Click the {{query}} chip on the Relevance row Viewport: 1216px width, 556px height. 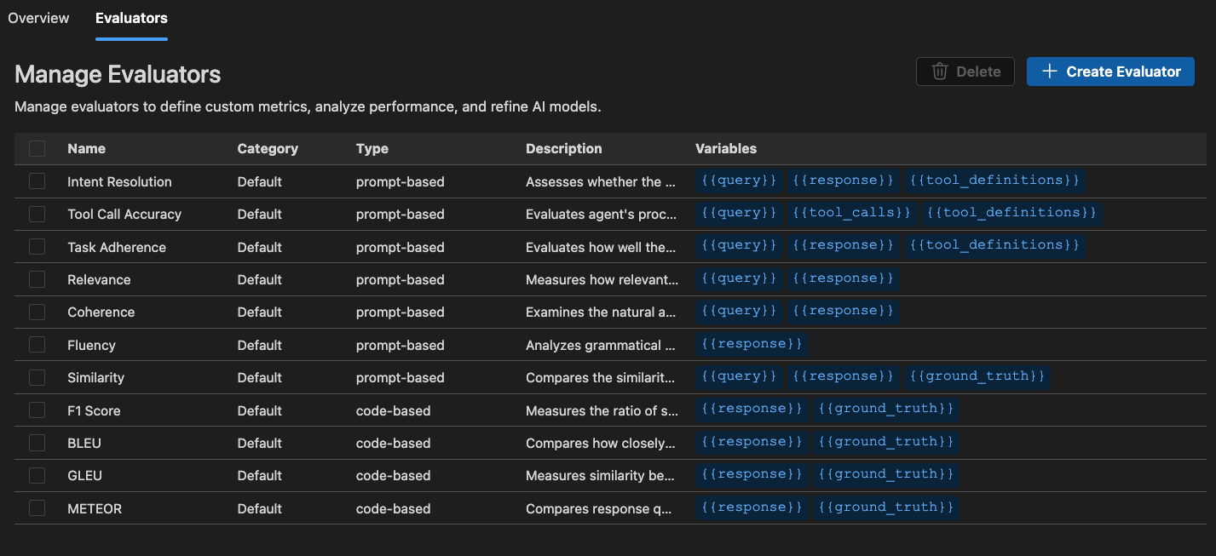pos(738,278)
